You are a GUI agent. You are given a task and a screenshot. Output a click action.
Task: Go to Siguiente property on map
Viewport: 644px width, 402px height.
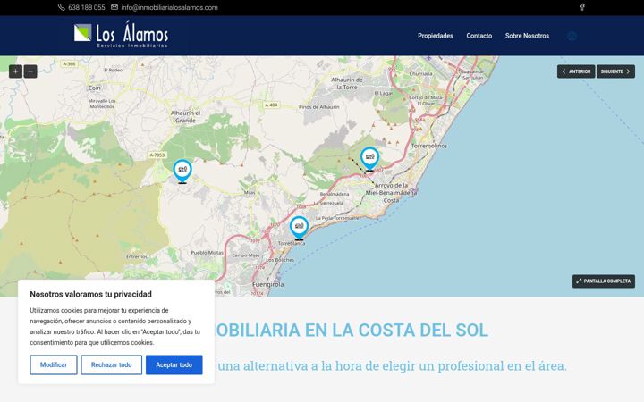615,71
